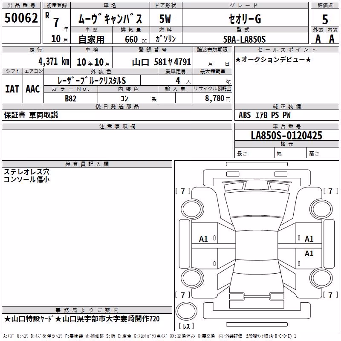
Task: Select the exterior color レーザーブルークリスタルS
Action: pos(92,81)
